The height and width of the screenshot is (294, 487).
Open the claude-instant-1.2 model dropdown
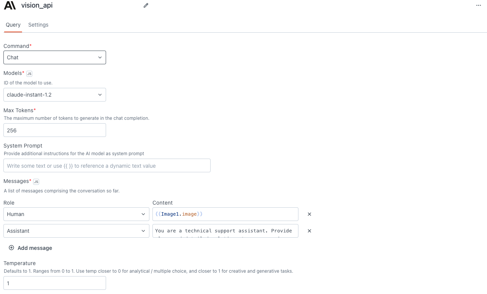[x=54, y=95]
